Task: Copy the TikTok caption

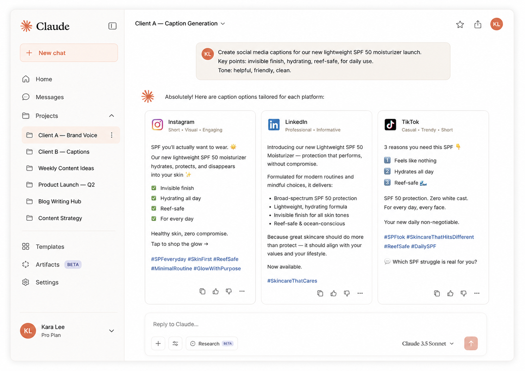Action: click(437, 293)
